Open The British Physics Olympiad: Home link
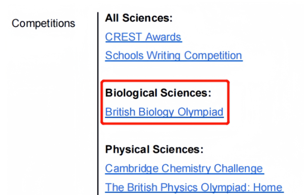 [194, 187]
